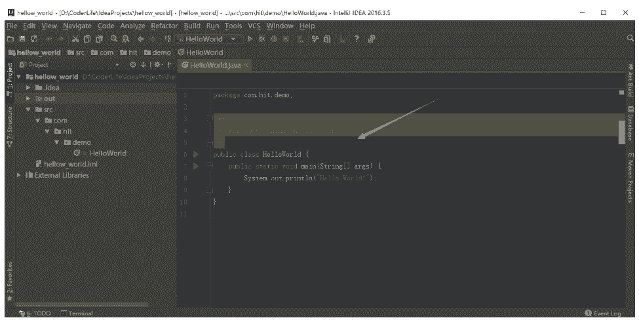Expand External Libraries node

[x=19, y=175]
